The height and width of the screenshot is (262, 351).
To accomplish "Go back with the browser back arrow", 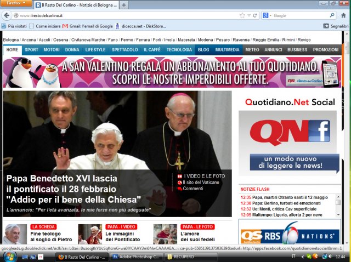I will tap(7, 15).
